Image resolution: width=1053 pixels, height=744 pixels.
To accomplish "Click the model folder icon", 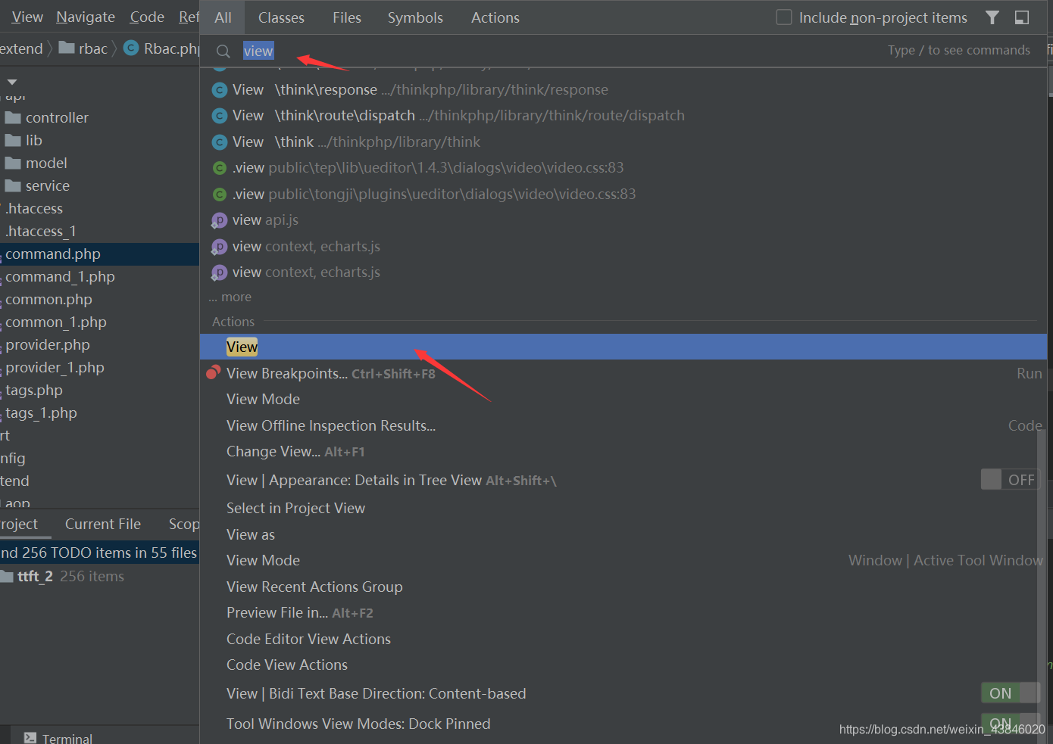I will click(13, 163).
